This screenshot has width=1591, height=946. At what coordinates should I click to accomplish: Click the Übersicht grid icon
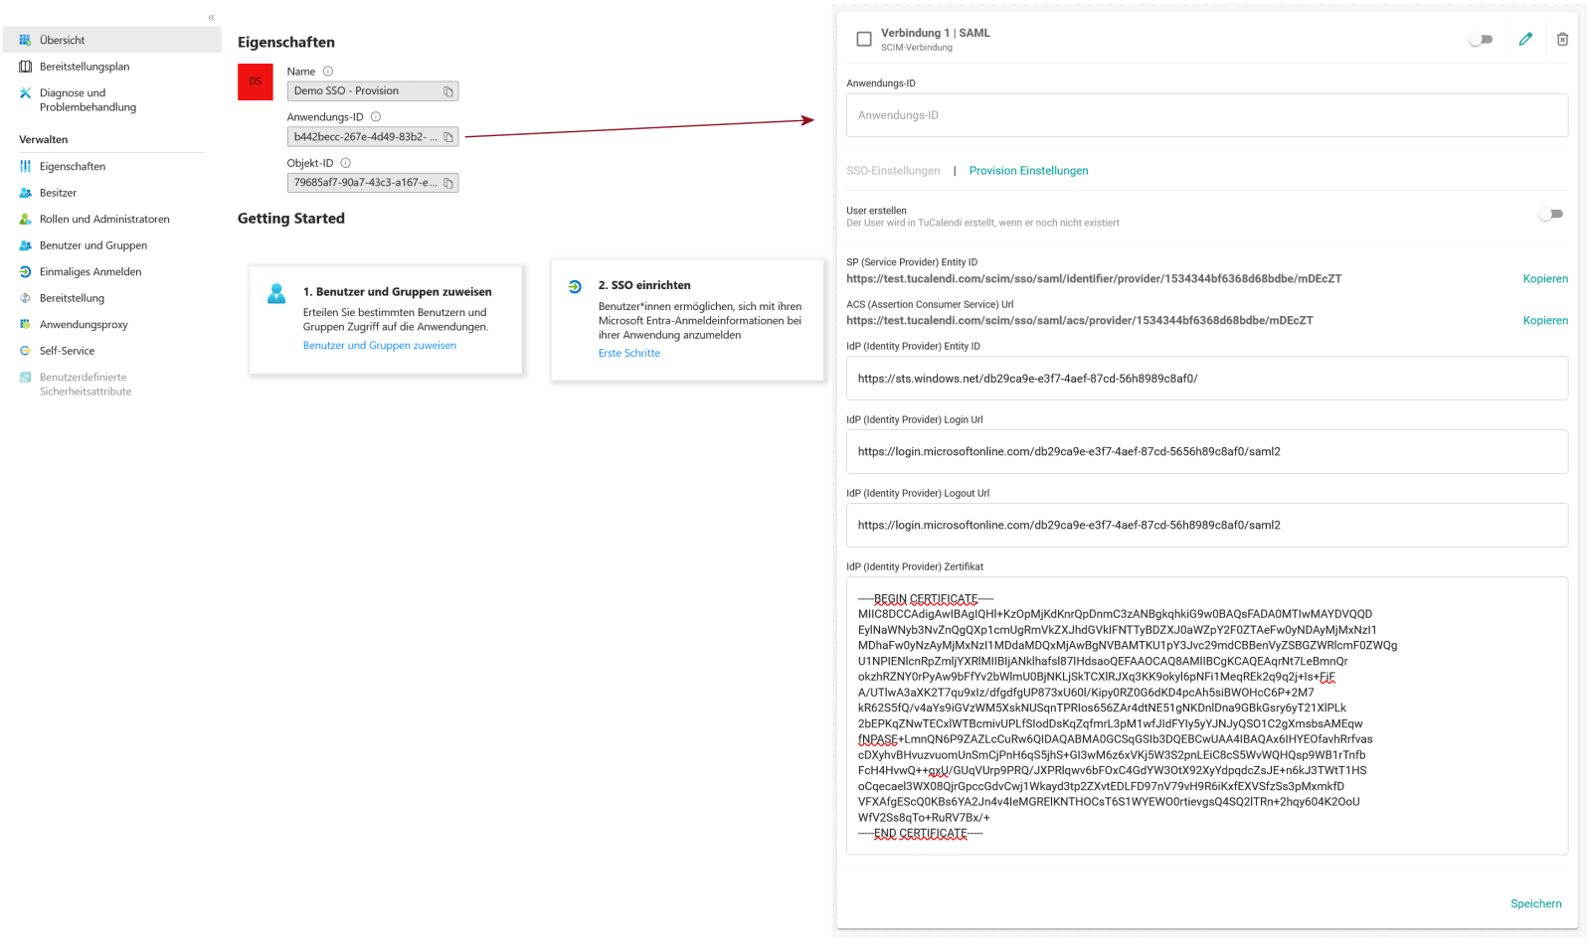tap(26, 40)
